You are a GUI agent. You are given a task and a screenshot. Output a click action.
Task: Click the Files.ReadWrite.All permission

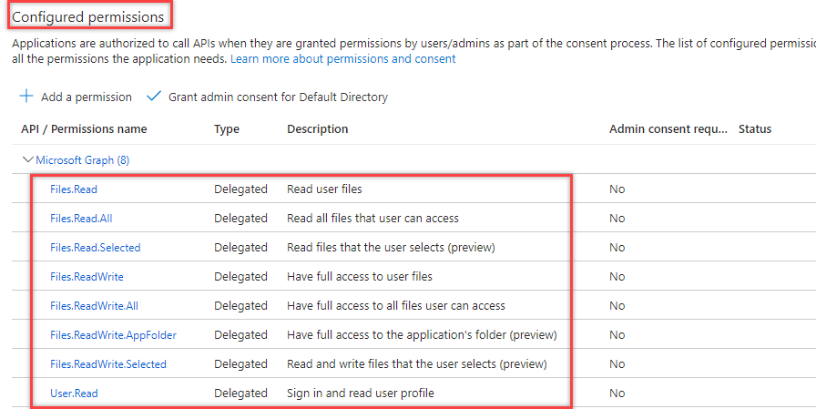(94, 306)
